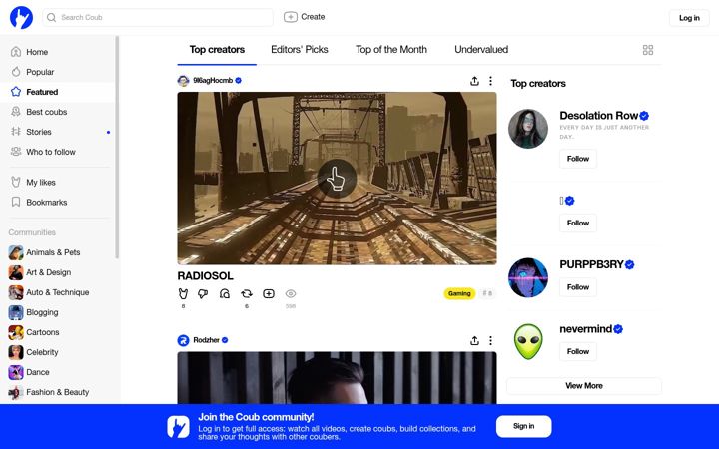Follow Desolation Row
This screenshot has width=719, height=449.
pyautogui.click(x=578, y=159)
